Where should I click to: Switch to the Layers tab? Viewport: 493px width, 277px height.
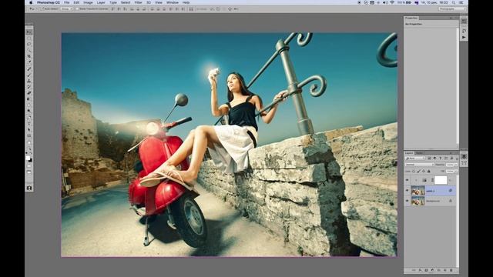tap(409, 153)
